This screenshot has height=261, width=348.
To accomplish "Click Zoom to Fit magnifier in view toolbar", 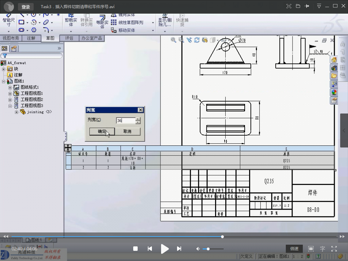I will click(x=173, y=40).
